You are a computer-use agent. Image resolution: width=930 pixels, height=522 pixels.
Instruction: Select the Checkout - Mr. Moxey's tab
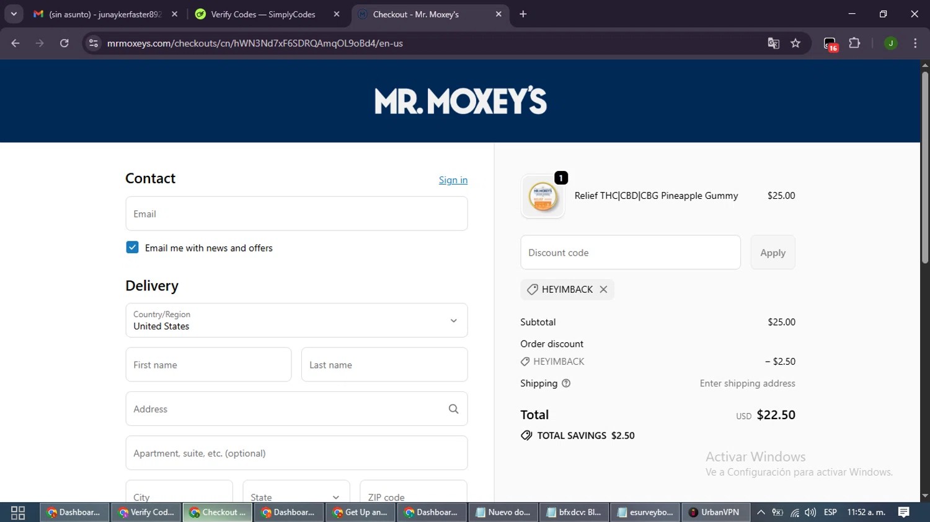tap(430, 14)
